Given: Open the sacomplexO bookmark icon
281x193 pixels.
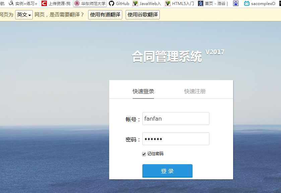Looking at the screenshot, I should [247, 3].
